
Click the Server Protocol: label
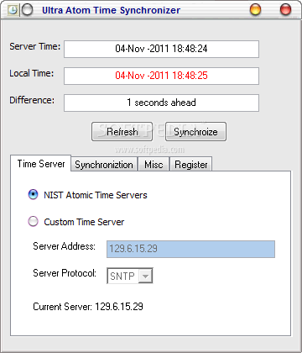point(65,273)
